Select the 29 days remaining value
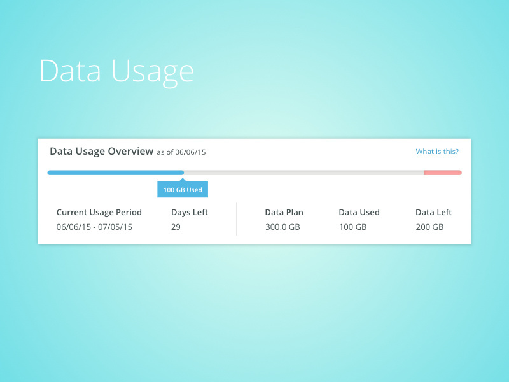Screen dimensions: 509x382 click(175, 227)
